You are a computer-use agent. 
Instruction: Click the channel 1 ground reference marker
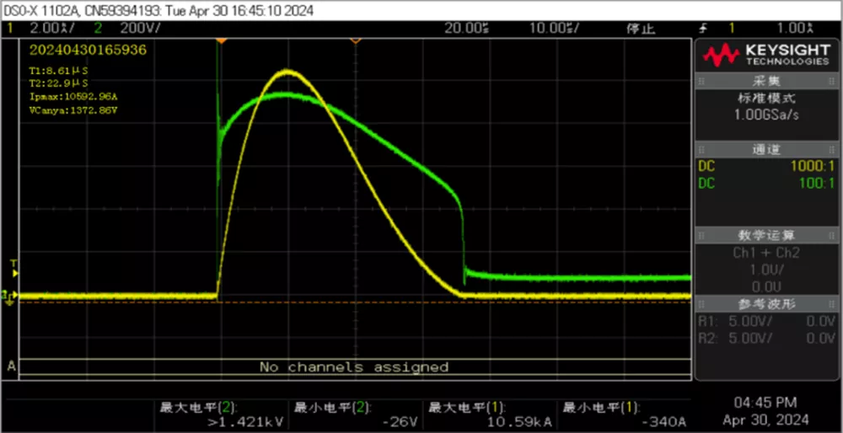click(x=8, y=296)
